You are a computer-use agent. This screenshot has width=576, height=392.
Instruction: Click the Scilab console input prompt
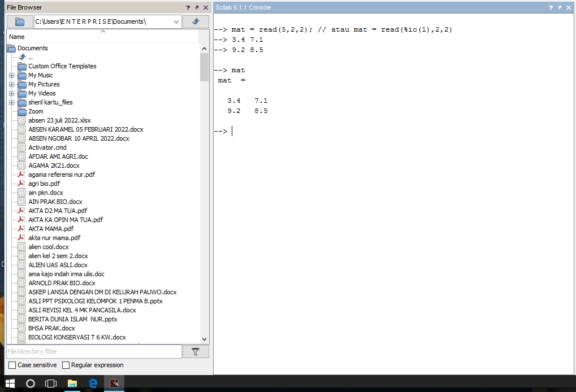(x=232, y=131)
